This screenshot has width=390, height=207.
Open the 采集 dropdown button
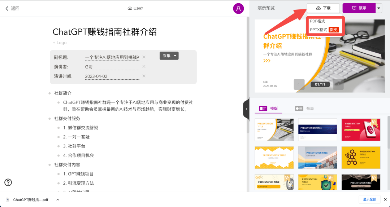[169, 56]
